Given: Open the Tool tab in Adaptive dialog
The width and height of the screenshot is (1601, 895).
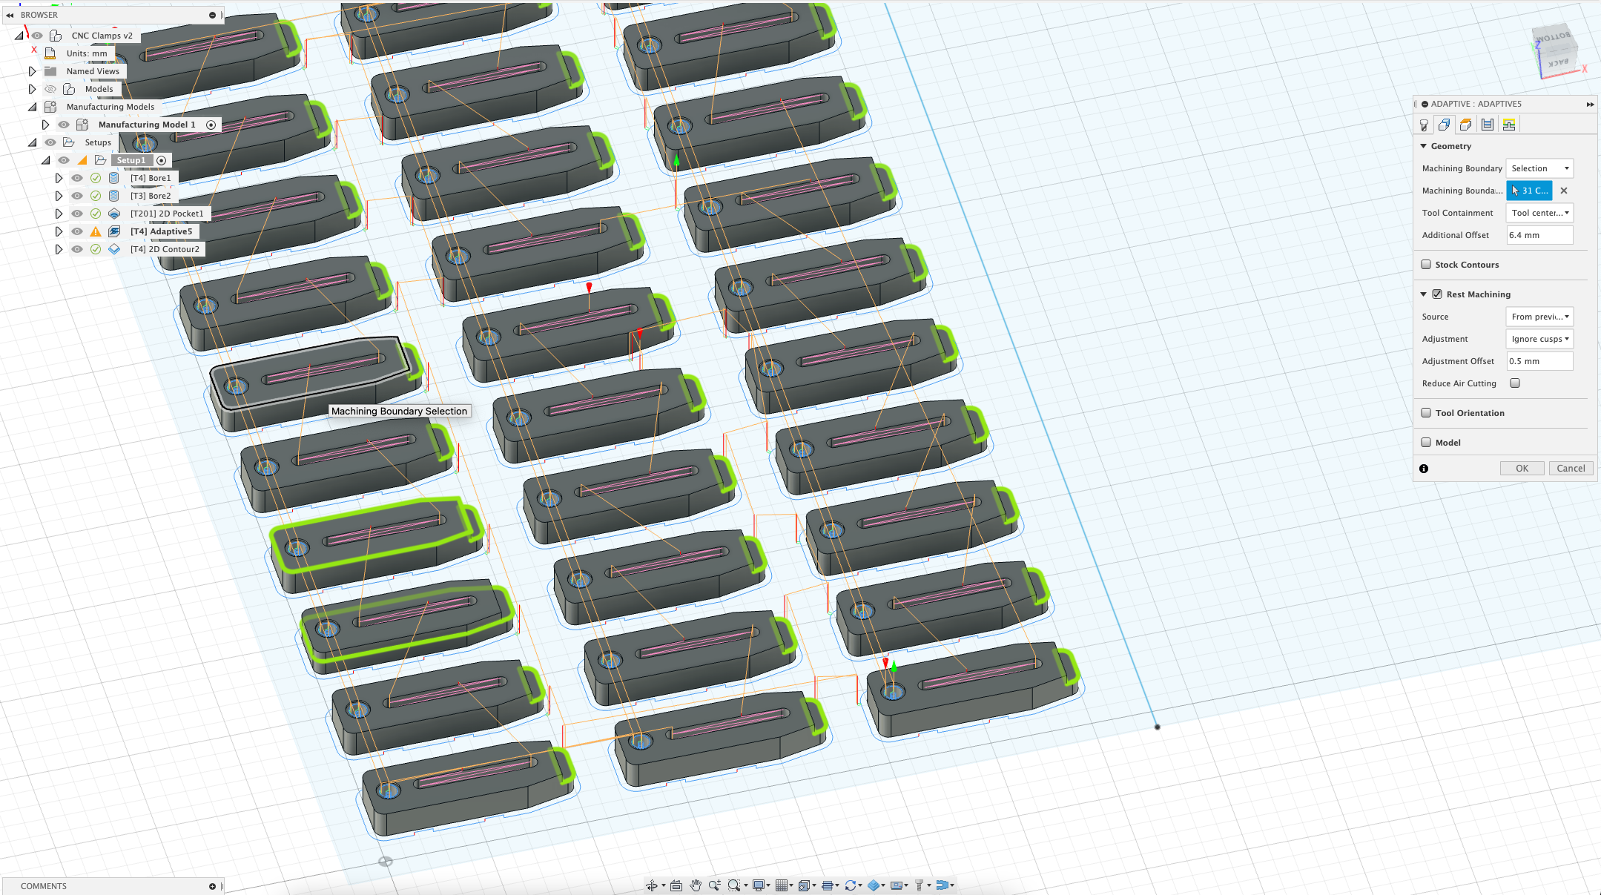Looking at the screenshot, I should [x=1424, y=125].
